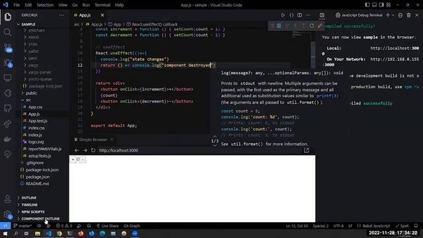Open the Terminal menu
423x238 pixels.
(102, 5)
